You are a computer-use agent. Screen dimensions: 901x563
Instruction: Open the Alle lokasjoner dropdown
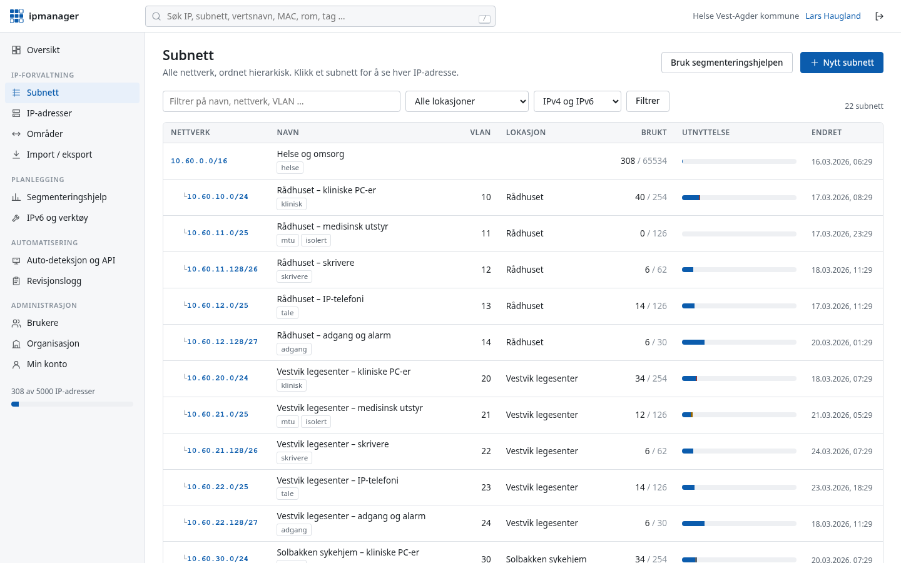pyautogui.click(x=467, y=101)
